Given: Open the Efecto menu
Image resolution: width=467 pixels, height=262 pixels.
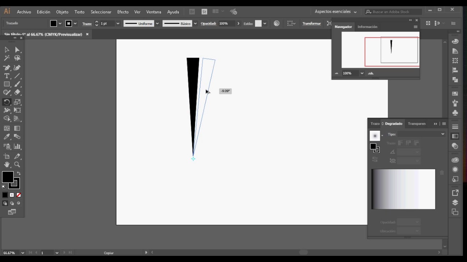Looking at the screenshot, I should [123, 12].
